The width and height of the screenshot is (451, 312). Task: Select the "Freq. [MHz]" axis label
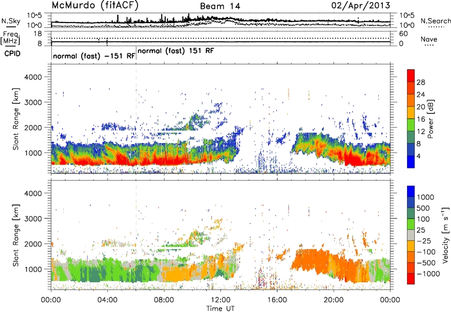[x=11, y=38]
